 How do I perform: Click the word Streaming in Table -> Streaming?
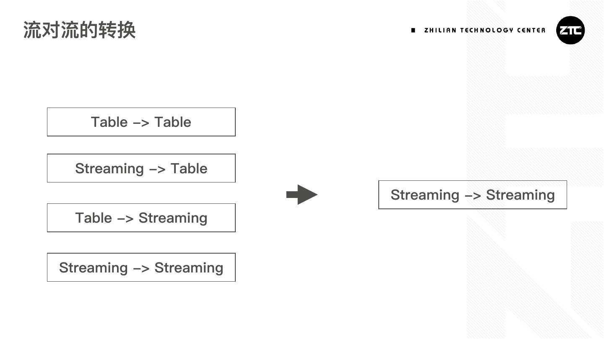pyautogui.click(x=173, y=218)
